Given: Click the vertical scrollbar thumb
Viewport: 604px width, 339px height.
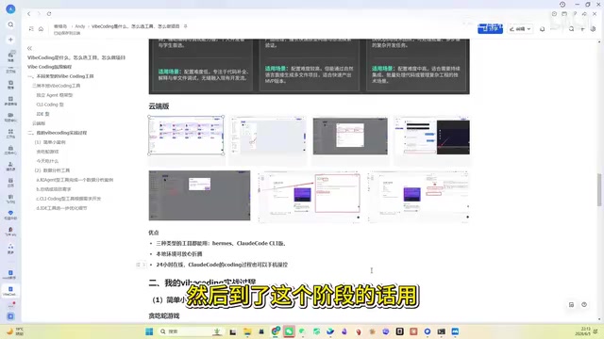Looking at the screenshot, I should 600,190.
